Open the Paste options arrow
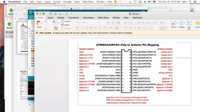 coord(42,23)
